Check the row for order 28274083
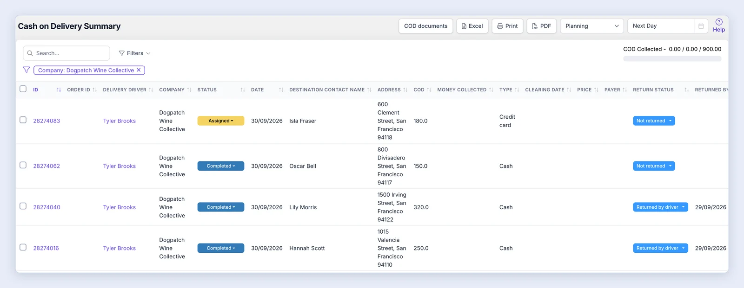744x288 pixels. [x=23, y=120]
